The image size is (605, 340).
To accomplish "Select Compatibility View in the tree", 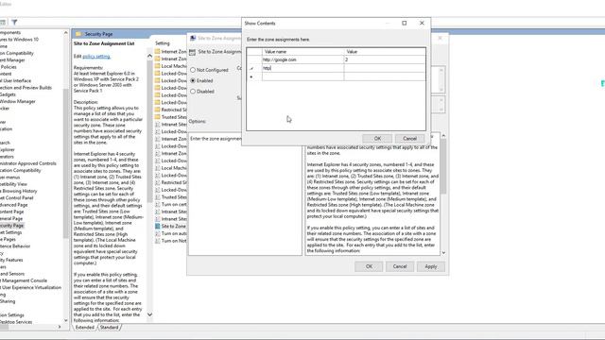I will pyautogui.click(x=13, y=184).
